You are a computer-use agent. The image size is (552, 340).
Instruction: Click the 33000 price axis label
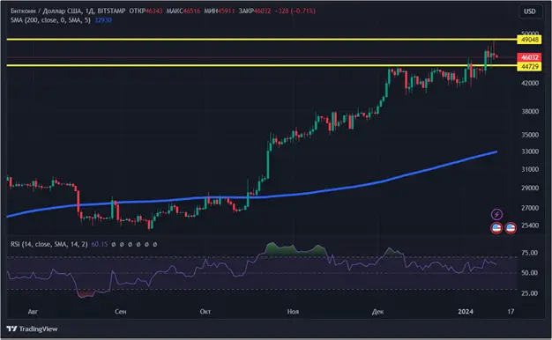tap(530, 152)
